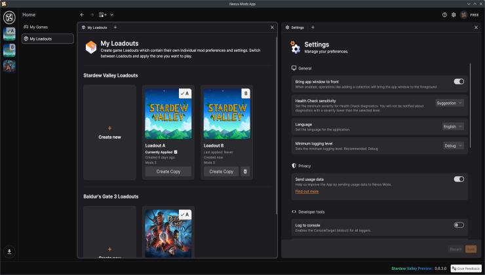Open settings via top-right gear icon
This screenshot has height=275, width=485.
(454, 14)
